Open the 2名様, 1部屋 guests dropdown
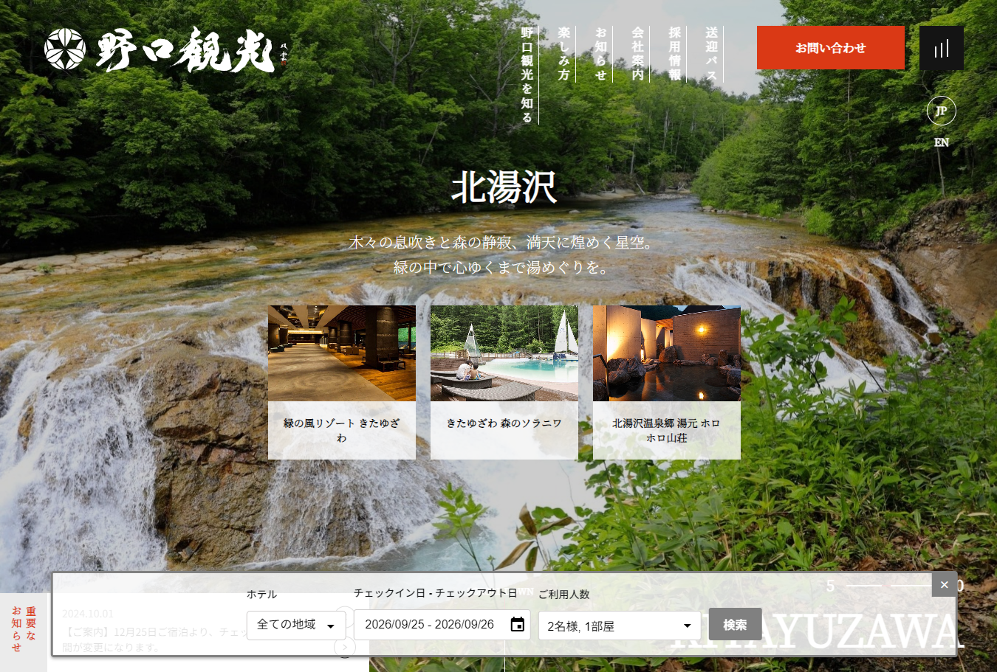Image resolution: width=997 pixels, height=672 pixels. pos(620,626)
